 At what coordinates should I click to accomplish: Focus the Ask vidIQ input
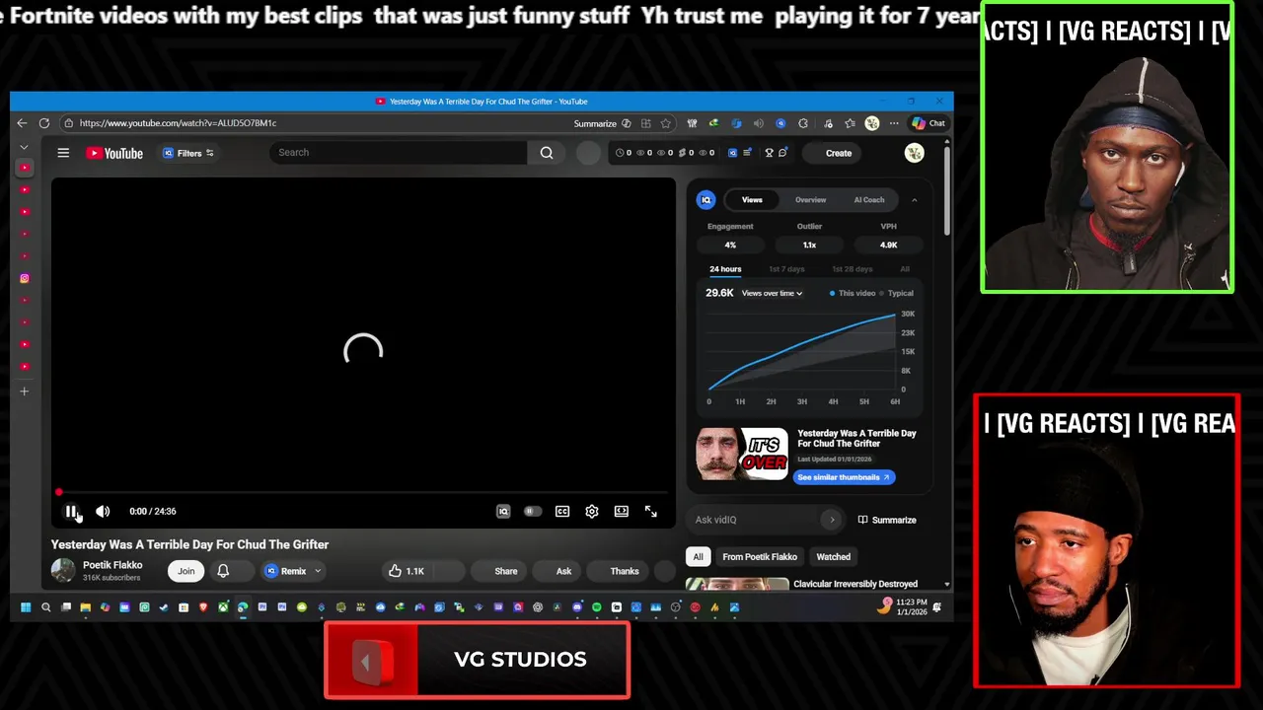coord(757,520)
